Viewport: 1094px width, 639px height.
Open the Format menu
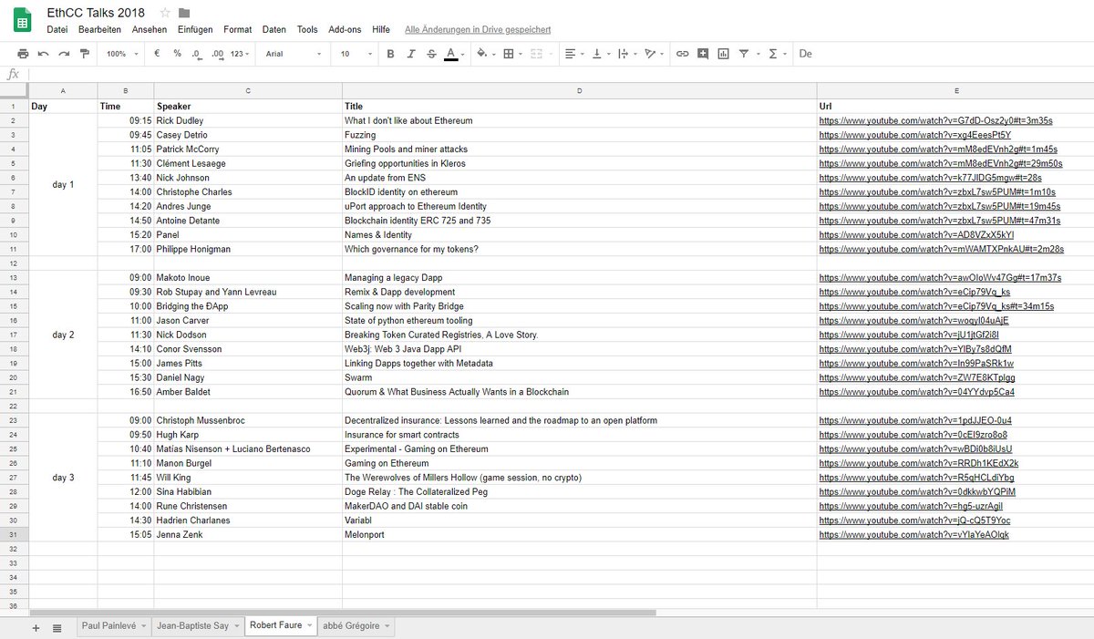(x=237, y=28)
